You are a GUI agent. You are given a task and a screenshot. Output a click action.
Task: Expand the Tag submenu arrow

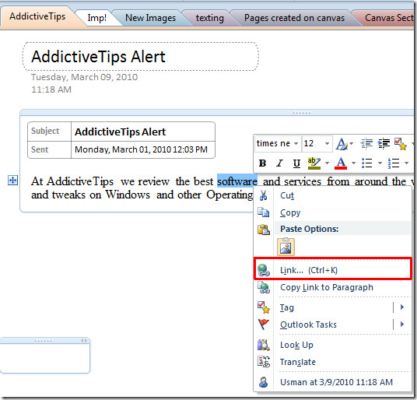click(402, 307)
